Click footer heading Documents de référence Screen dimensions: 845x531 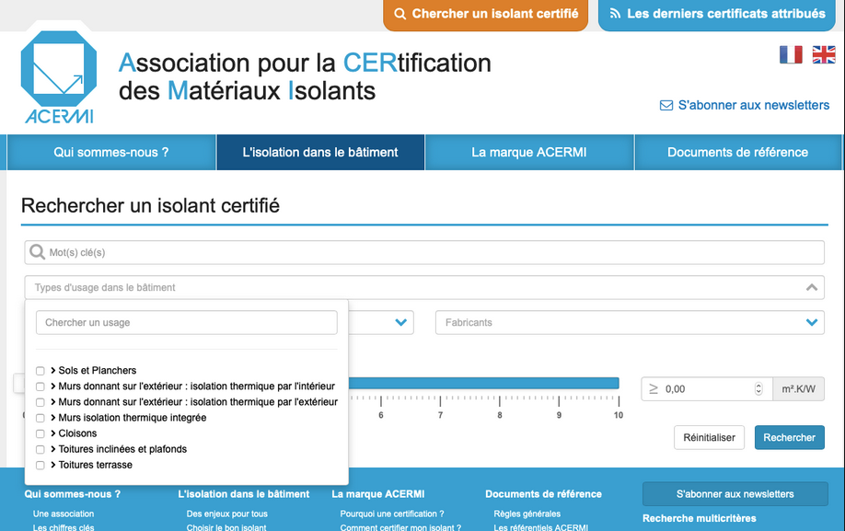point(543,494)
